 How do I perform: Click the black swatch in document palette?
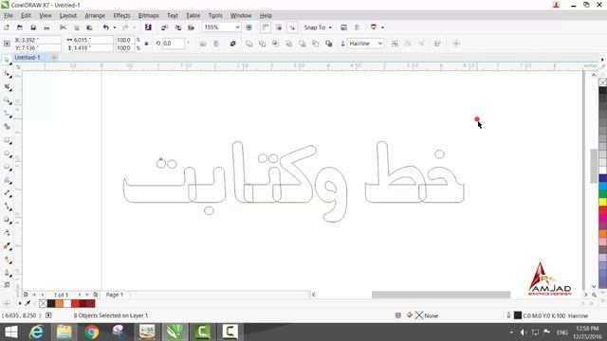tap(51, 304)
